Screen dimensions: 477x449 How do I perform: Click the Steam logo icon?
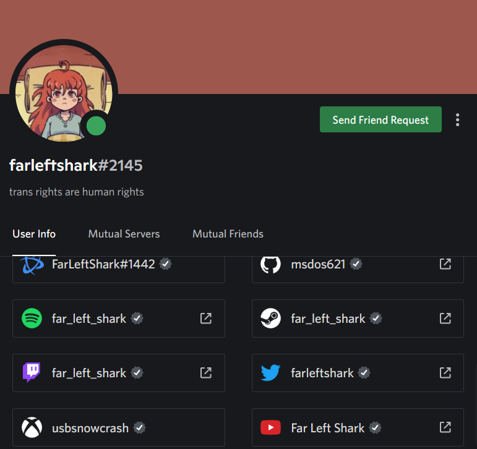pyautogui.click(x=271, y=318)
